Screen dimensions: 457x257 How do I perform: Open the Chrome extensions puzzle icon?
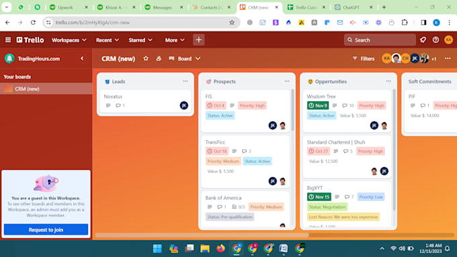pyautogui.click(x=405, y=22)
